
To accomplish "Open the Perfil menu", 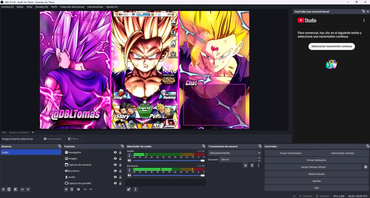I will click(x=54, y=7).
